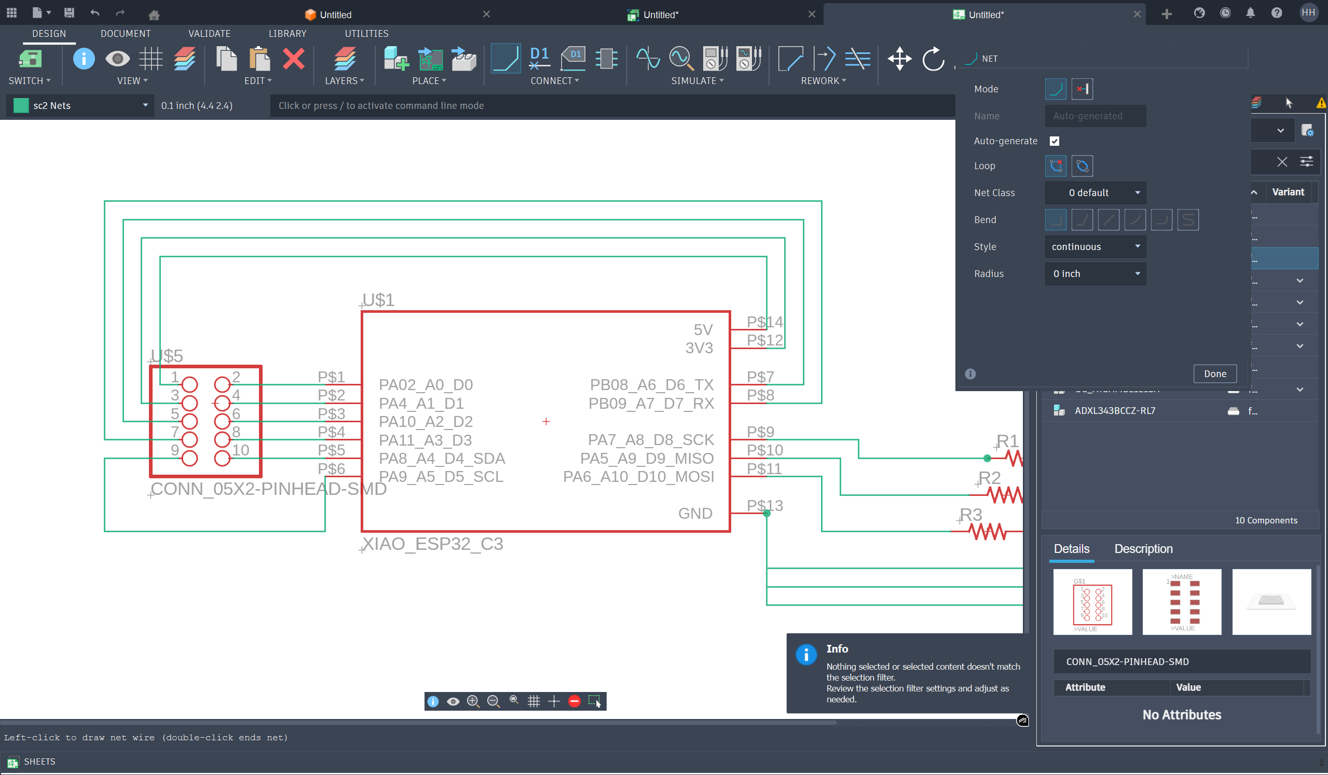Open the Description tab
The height and width of the screenshot is (775, 1328).
point(1143,548)
